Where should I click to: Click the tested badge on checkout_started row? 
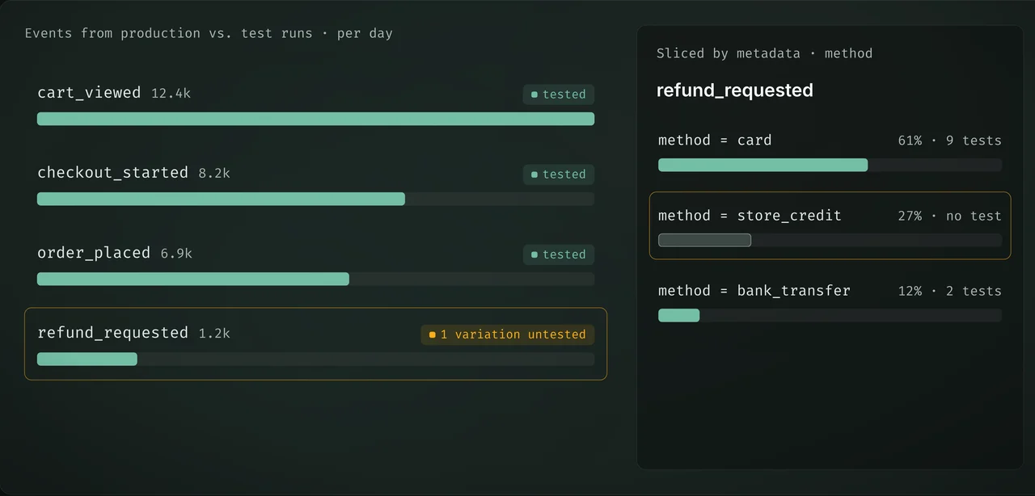(559, 174)
